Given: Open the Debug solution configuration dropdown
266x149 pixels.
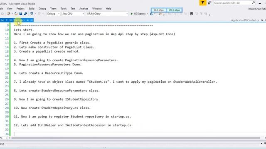Looking at the screenshot, I should pos(53,14).
